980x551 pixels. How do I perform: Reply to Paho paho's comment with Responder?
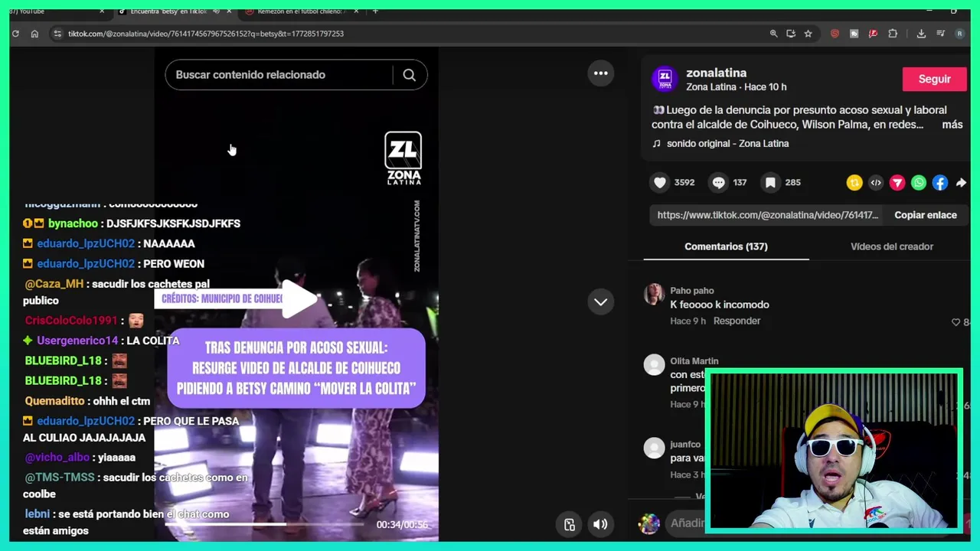[x=737, y=321]
